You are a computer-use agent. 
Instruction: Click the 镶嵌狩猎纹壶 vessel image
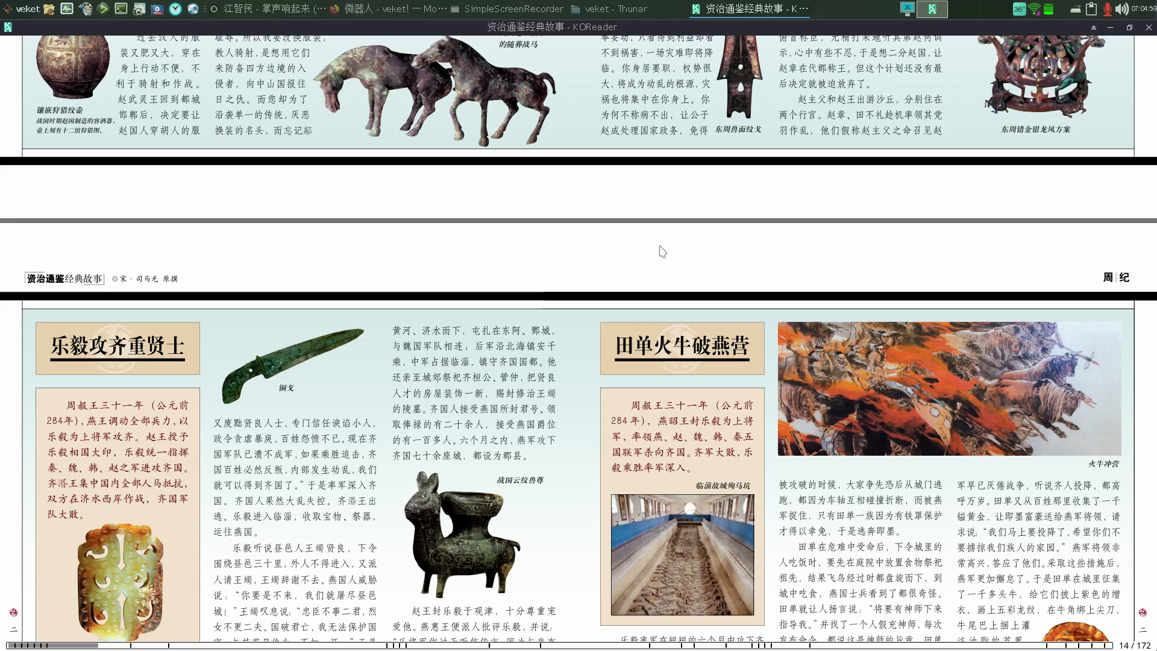tap(73, 67)
